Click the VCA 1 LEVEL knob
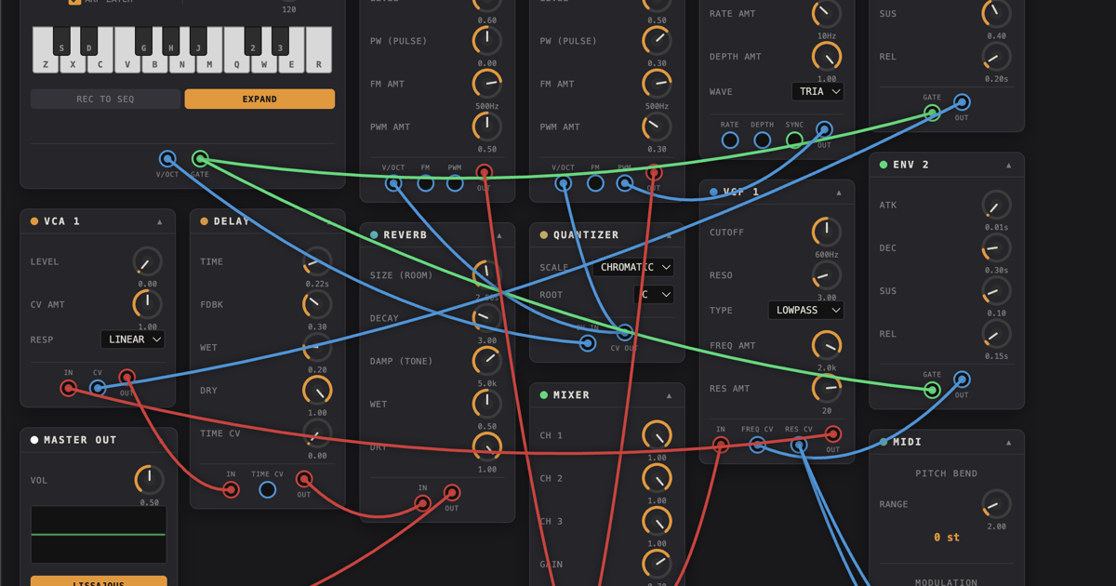1116x586 pixels. pos(147,261)
